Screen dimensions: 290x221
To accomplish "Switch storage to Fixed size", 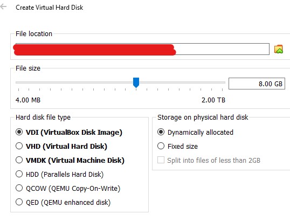I will [x=161, y=146].
